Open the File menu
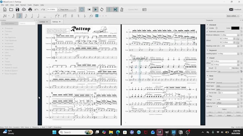 tap(3, 5)
